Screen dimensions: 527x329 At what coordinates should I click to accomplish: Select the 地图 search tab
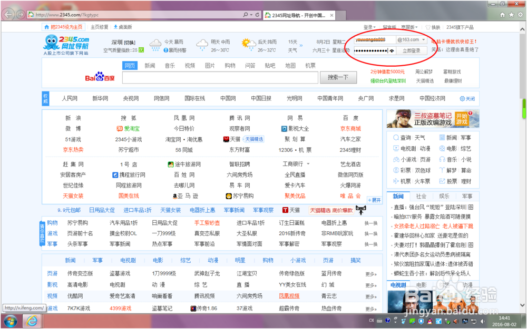(290, 65)
